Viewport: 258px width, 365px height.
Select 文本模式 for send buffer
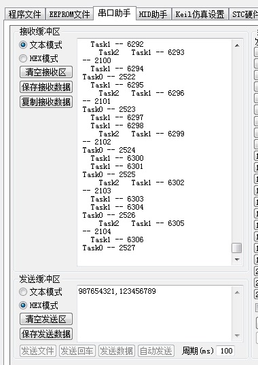click(x=41, y=292)
